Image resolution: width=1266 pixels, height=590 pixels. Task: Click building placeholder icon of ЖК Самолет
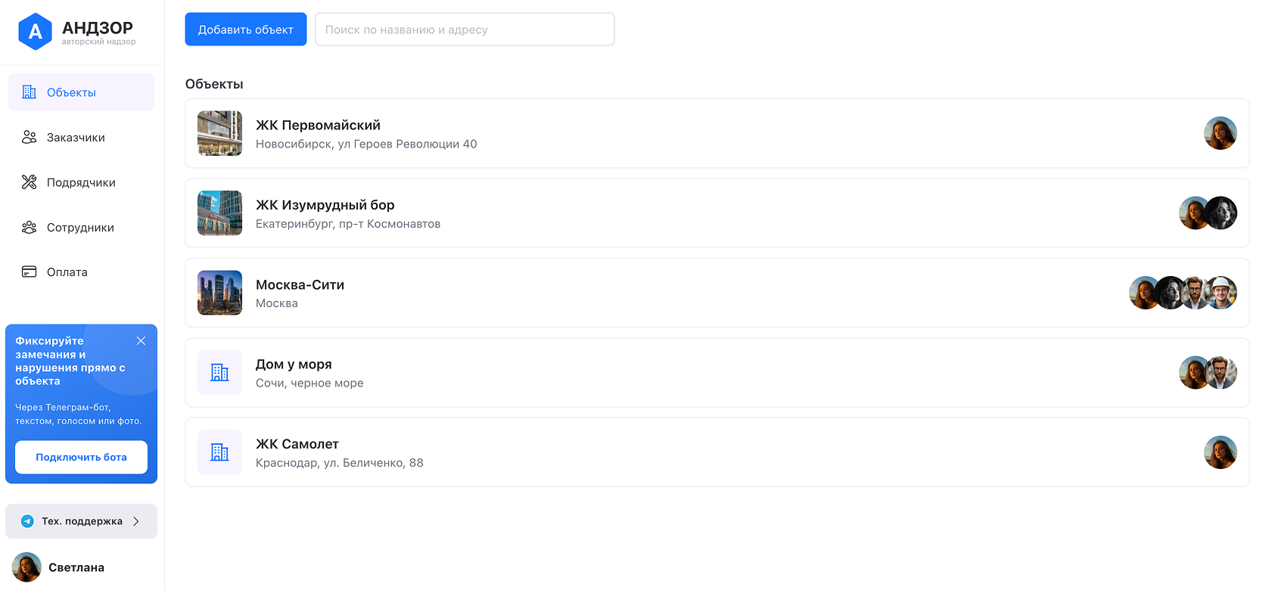pyautogui.click(x=219, y=452)
